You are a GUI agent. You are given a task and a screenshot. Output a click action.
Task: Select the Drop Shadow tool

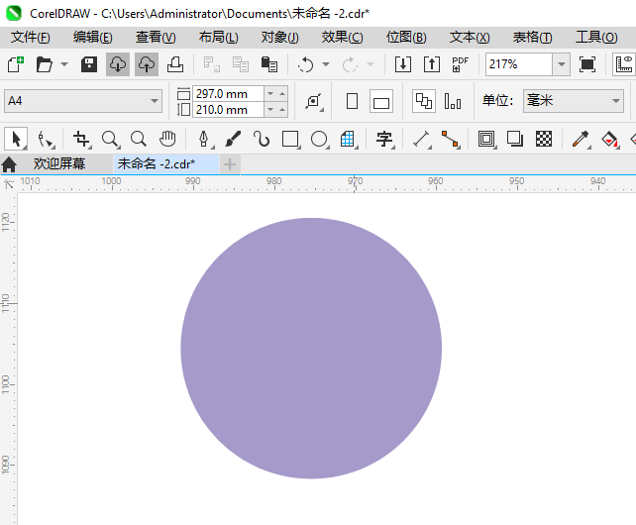click(x=515, y=139)
